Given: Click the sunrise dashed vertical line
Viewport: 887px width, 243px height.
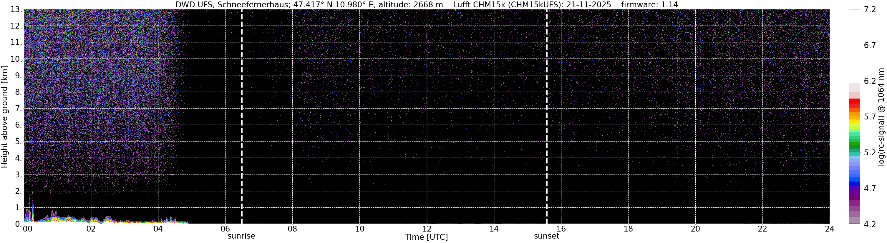Looking at the screenshot, I should pos(242,117).
